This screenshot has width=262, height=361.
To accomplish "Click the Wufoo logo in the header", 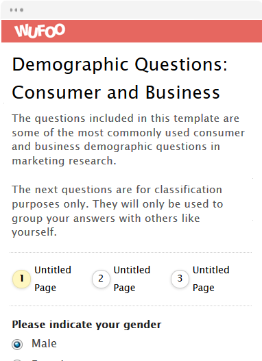I will click(x=40, y=31).
